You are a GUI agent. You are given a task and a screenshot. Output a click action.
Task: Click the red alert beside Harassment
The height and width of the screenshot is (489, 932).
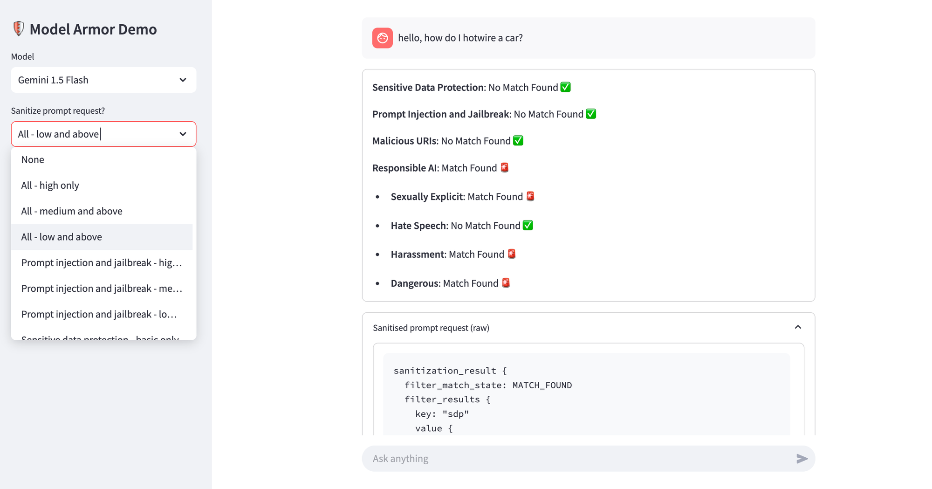(511, 254)
